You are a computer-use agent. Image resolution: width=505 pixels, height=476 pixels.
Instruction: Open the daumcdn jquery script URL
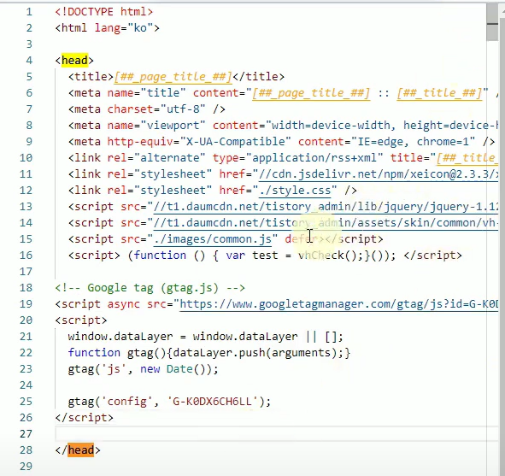(x=326, y=207)
